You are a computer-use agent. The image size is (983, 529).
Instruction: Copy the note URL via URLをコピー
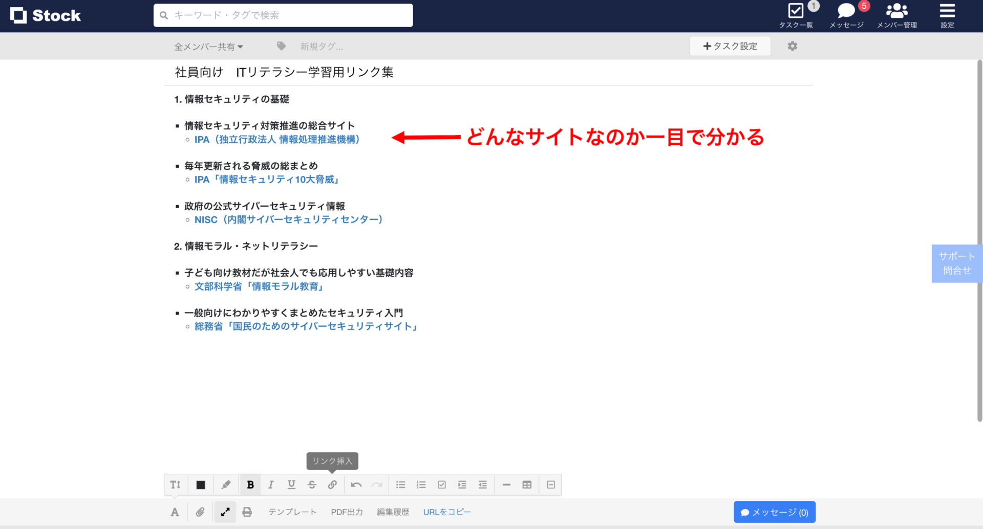tap(446, 512)
